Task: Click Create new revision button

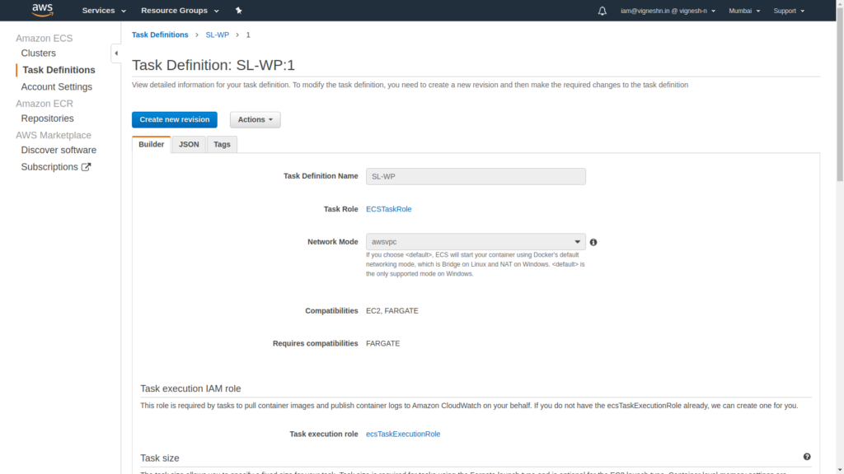Action: pyautogui.click(x=175, y=119)
